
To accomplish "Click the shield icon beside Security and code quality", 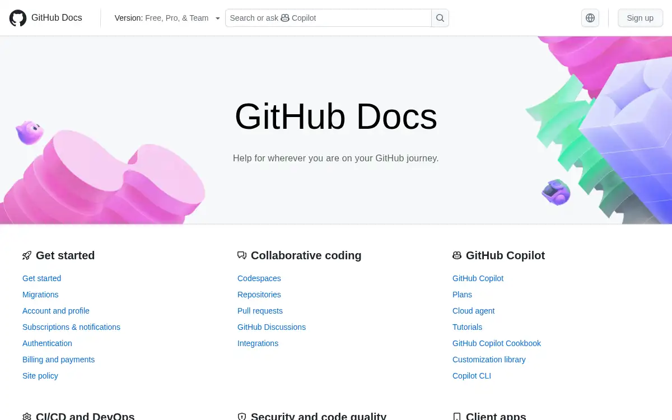I will [x=242, y=417].
